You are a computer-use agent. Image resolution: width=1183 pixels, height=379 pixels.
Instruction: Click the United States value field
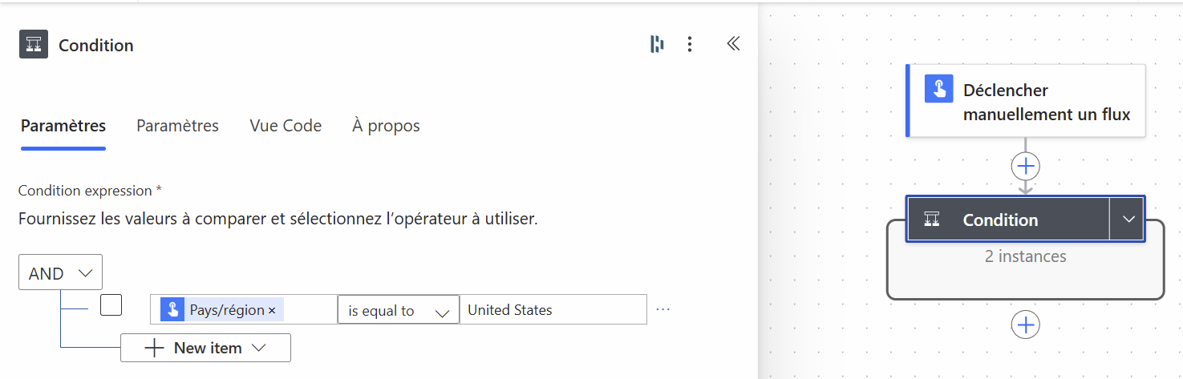(553, 310)
